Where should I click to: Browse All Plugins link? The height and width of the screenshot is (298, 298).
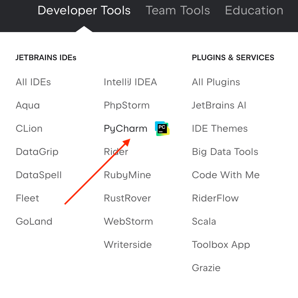[x=216, y=83]
